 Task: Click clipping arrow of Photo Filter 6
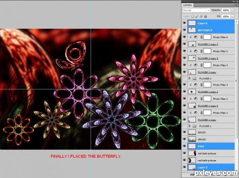[190, 37]
